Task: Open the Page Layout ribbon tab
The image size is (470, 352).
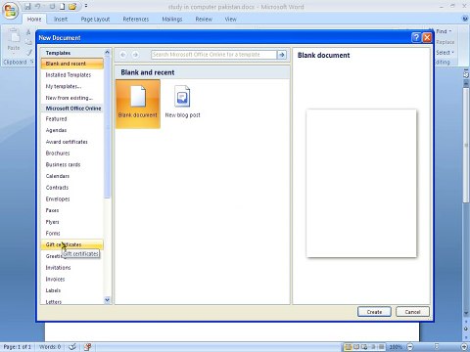Action: click(x=95, y=20)
